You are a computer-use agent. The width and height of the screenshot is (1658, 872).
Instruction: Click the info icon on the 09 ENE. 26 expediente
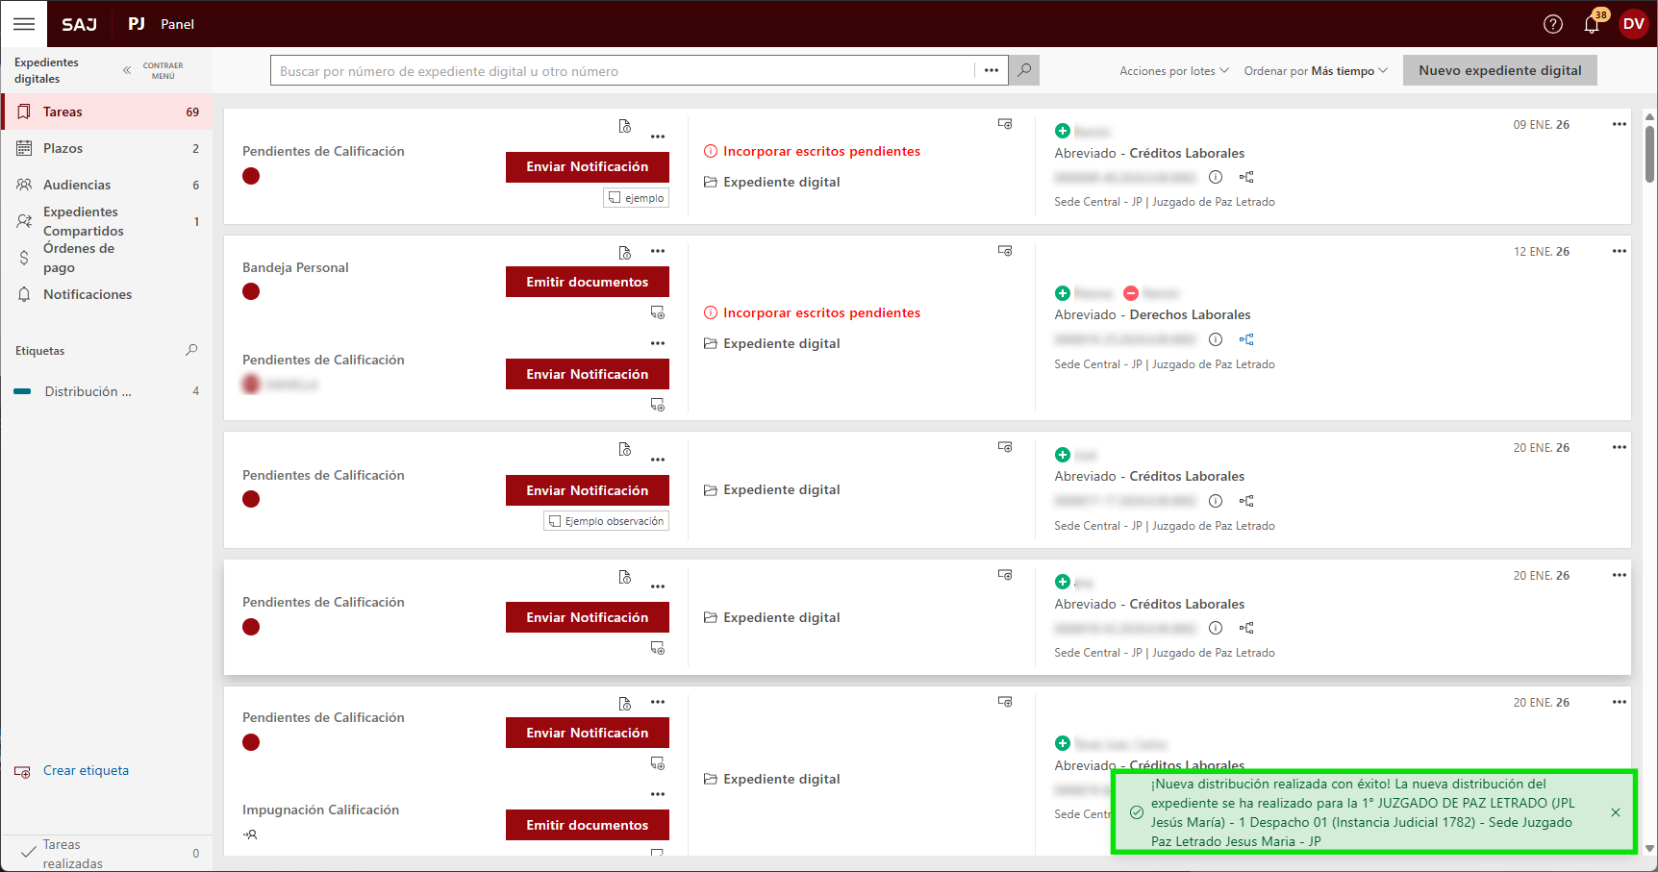1216,177
